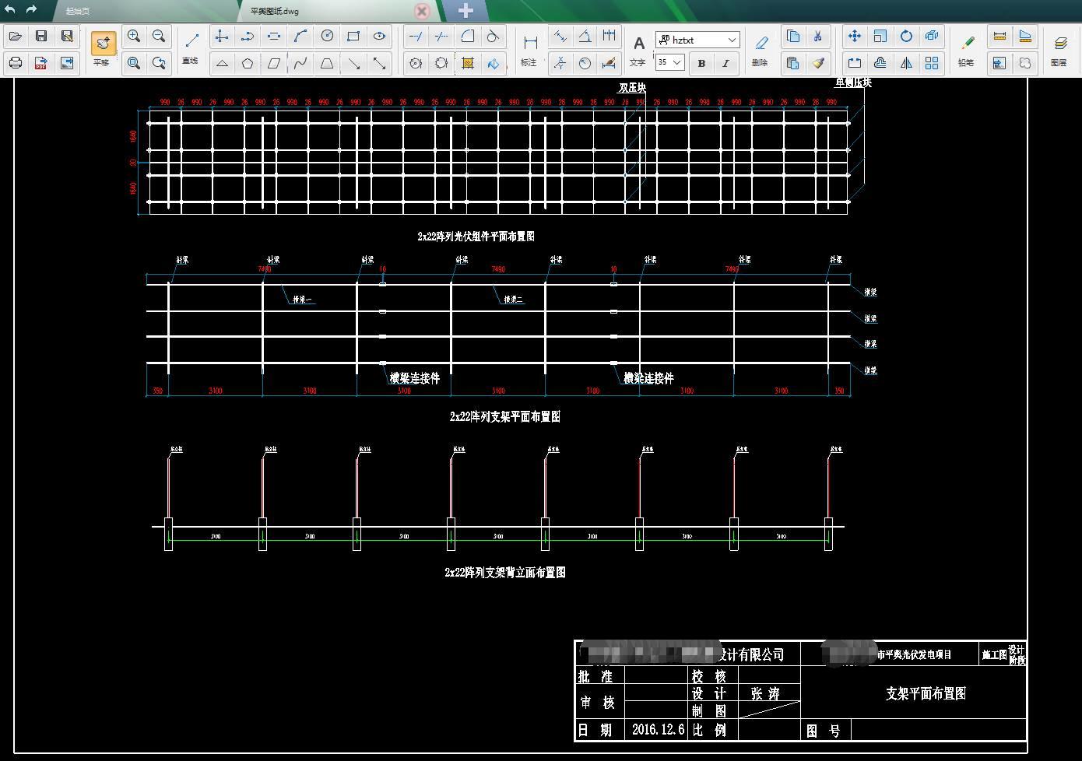Click the rotate tool icon
This screenshot has width=1082, height=761.
tap(906, 37)
